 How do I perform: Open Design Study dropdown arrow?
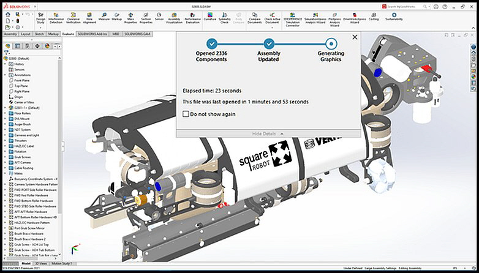pyautogui.click(x=40, y=28)
